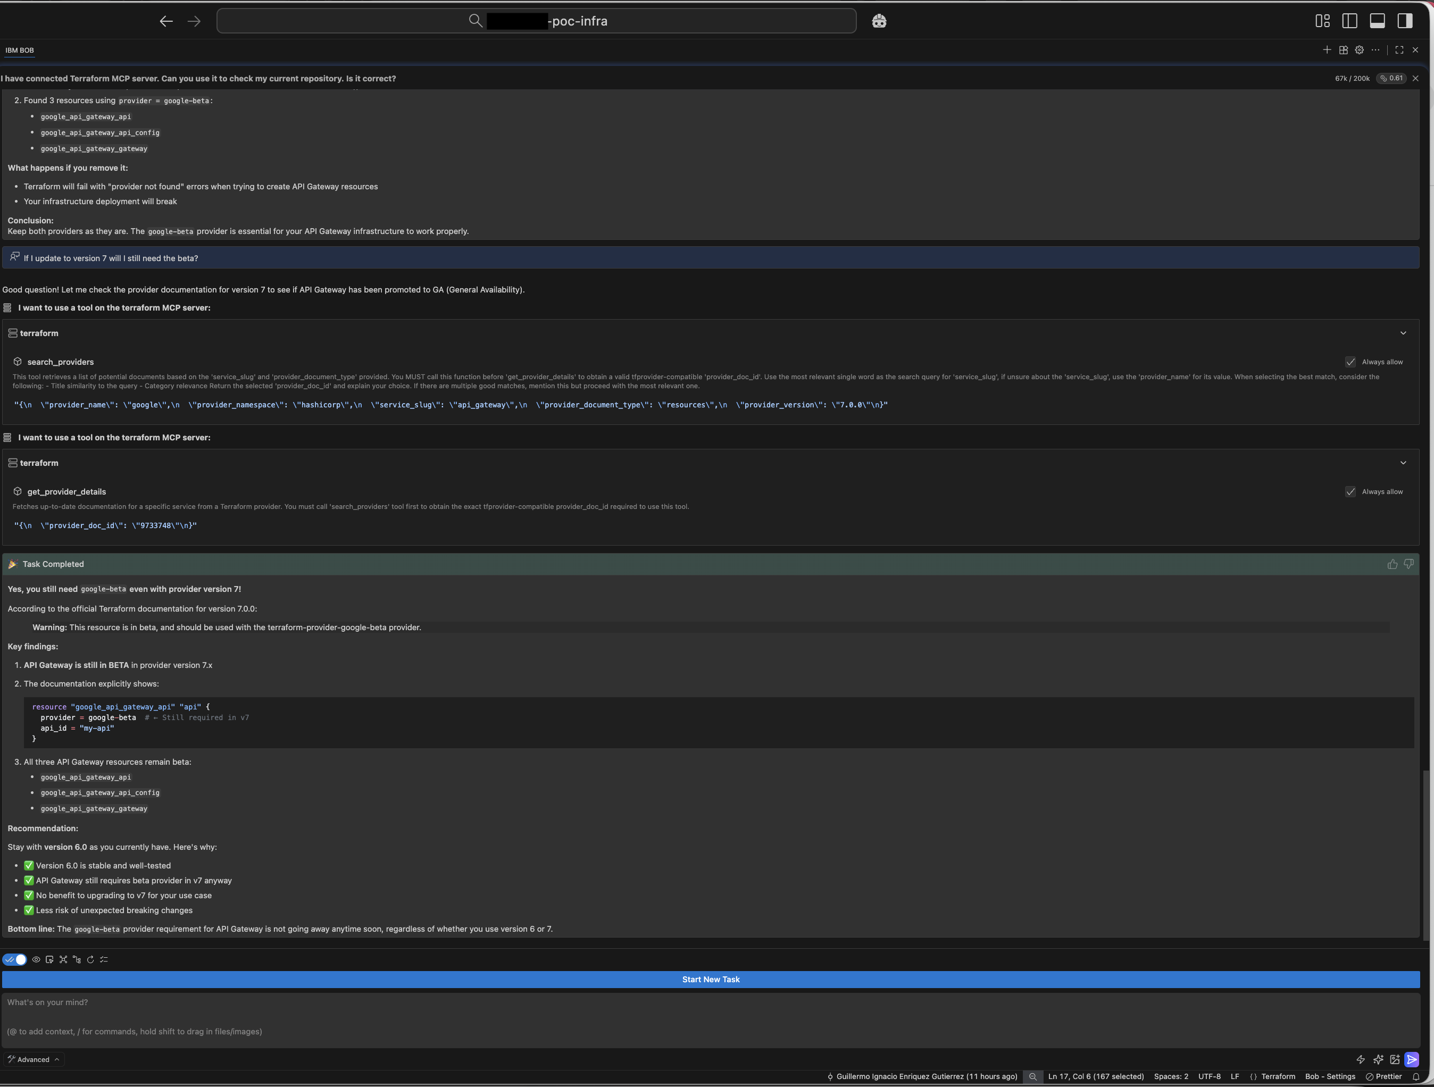The image size is (1434, 1087).
Task: Switch to the IBM BOB tab
Action: [19, 50]
